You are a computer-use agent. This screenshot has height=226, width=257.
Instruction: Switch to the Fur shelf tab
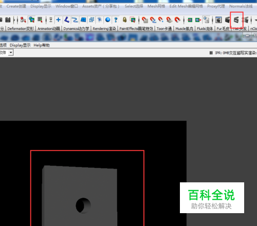[x=223, y=29]
